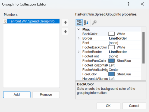Click the FooterFont value (none)
149x112 pixels.
coord(113,56)
